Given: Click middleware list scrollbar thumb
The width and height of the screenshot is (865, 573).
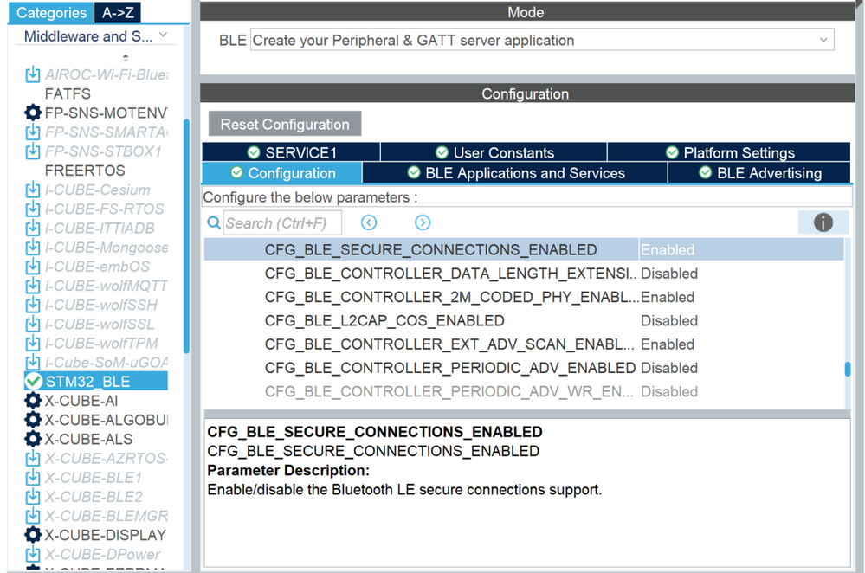Looking at the screenshot, I should 186,236.
